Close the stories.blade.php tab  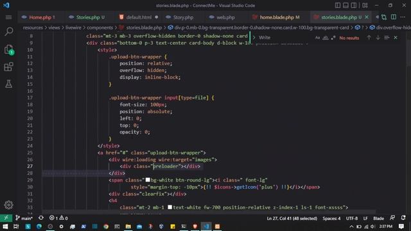click(x=367, y=17)
